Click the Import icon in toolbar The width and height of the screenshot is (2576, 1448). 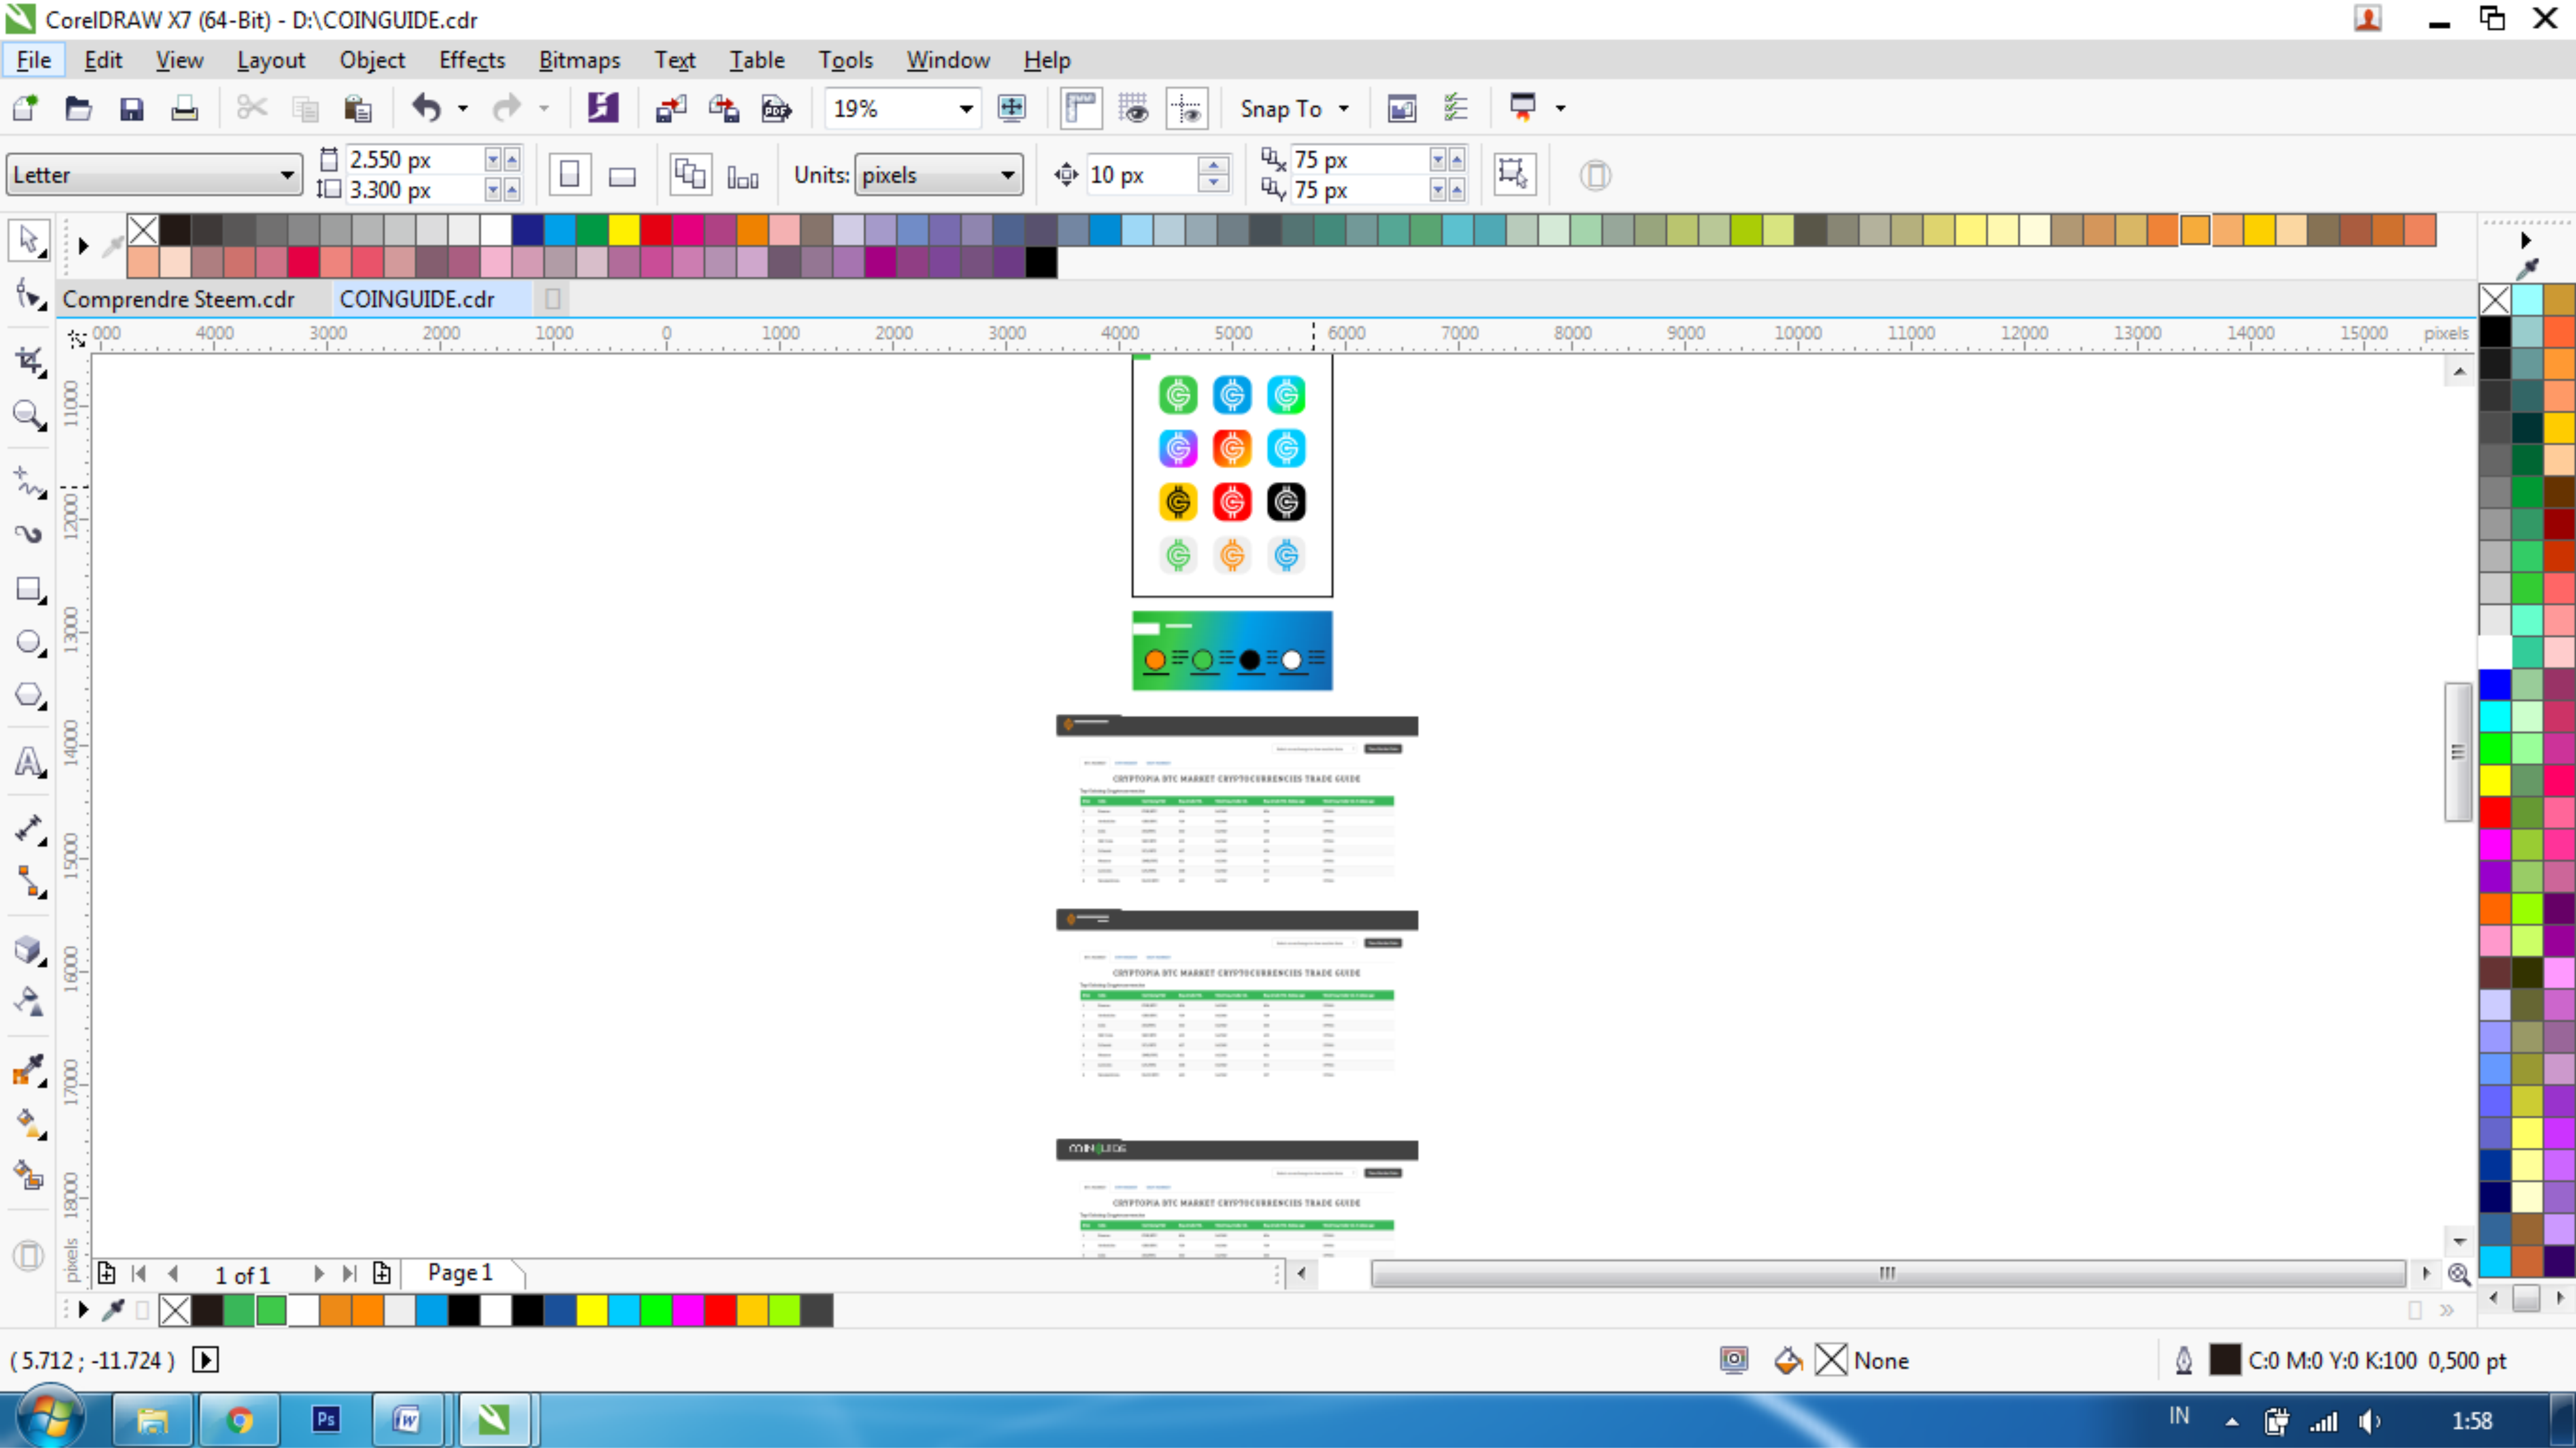[x=670, y=108]
